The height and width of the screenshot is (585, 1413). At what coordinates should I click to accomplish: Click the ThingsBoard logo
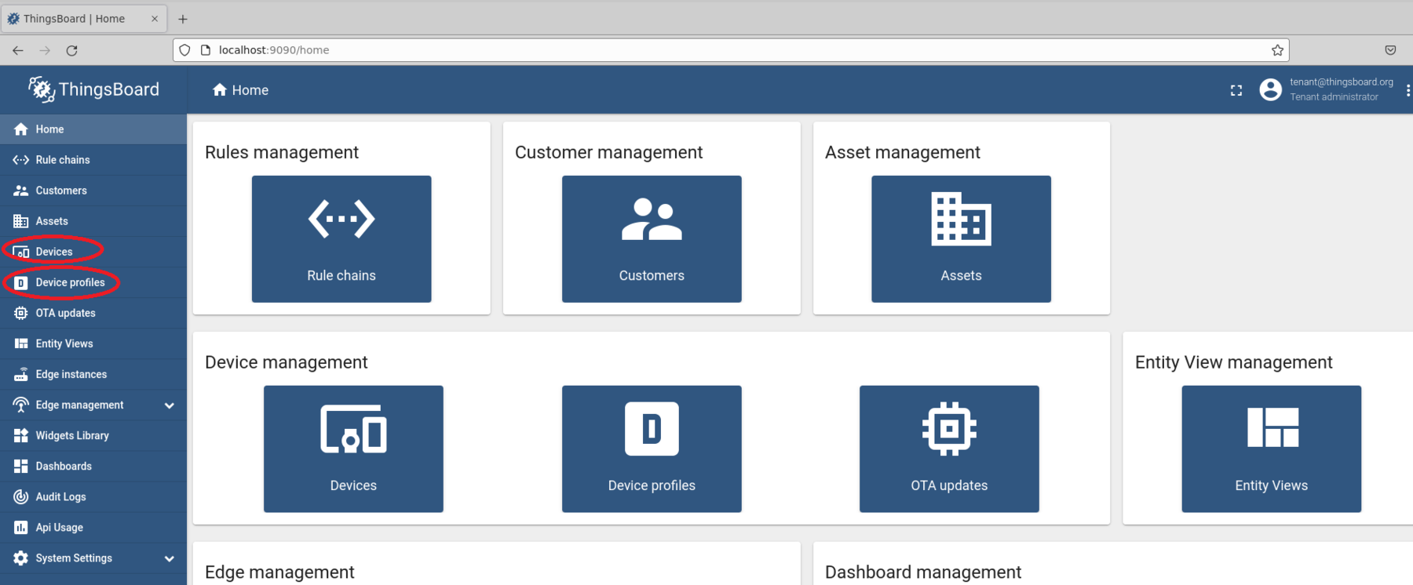[x=94, y=89]
